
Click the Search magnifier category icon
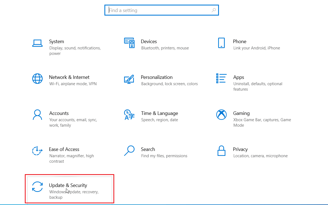[129, 151]
